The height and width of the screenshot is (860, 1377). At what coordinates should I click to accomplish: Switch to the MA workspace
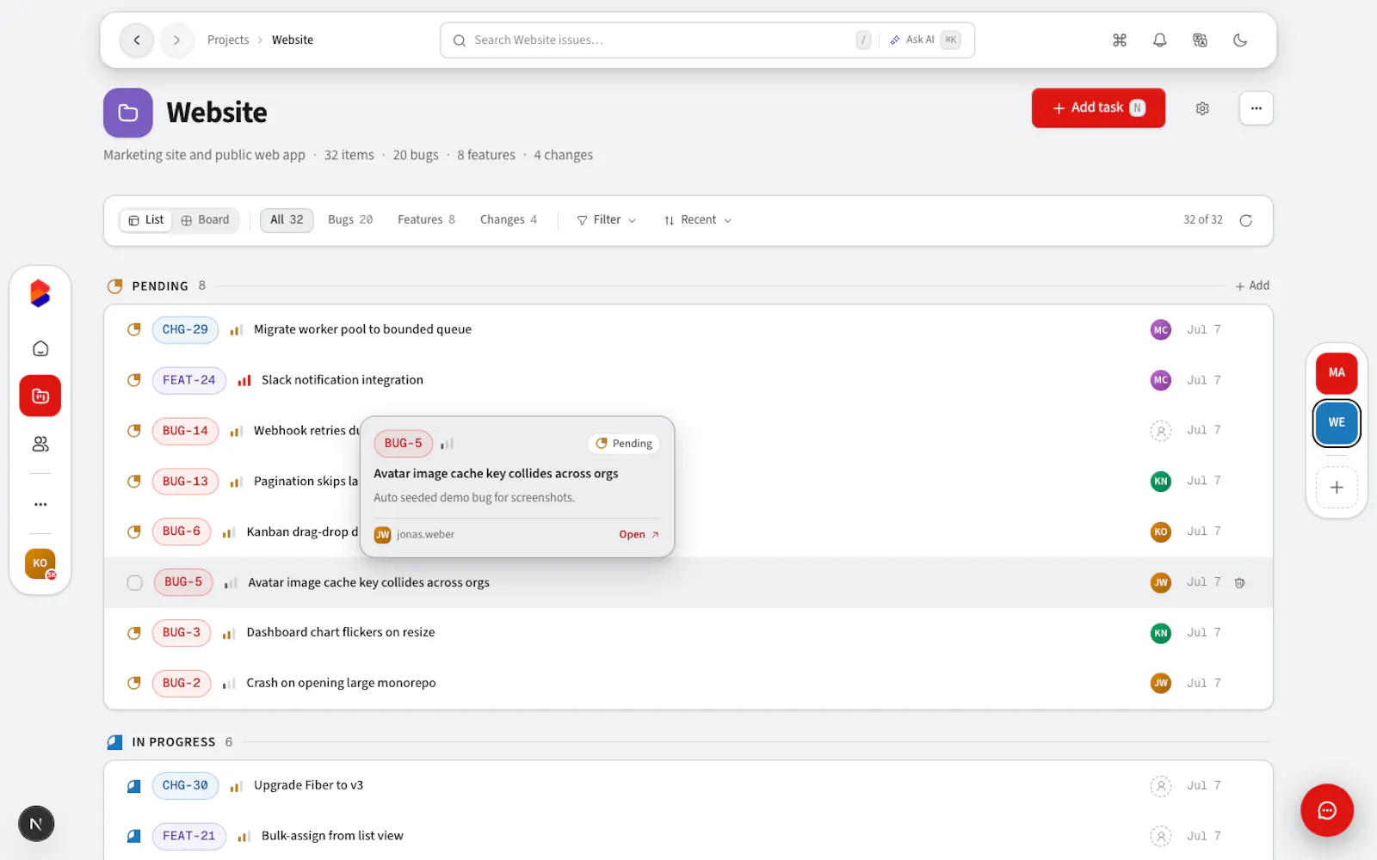click(1337, 373)
